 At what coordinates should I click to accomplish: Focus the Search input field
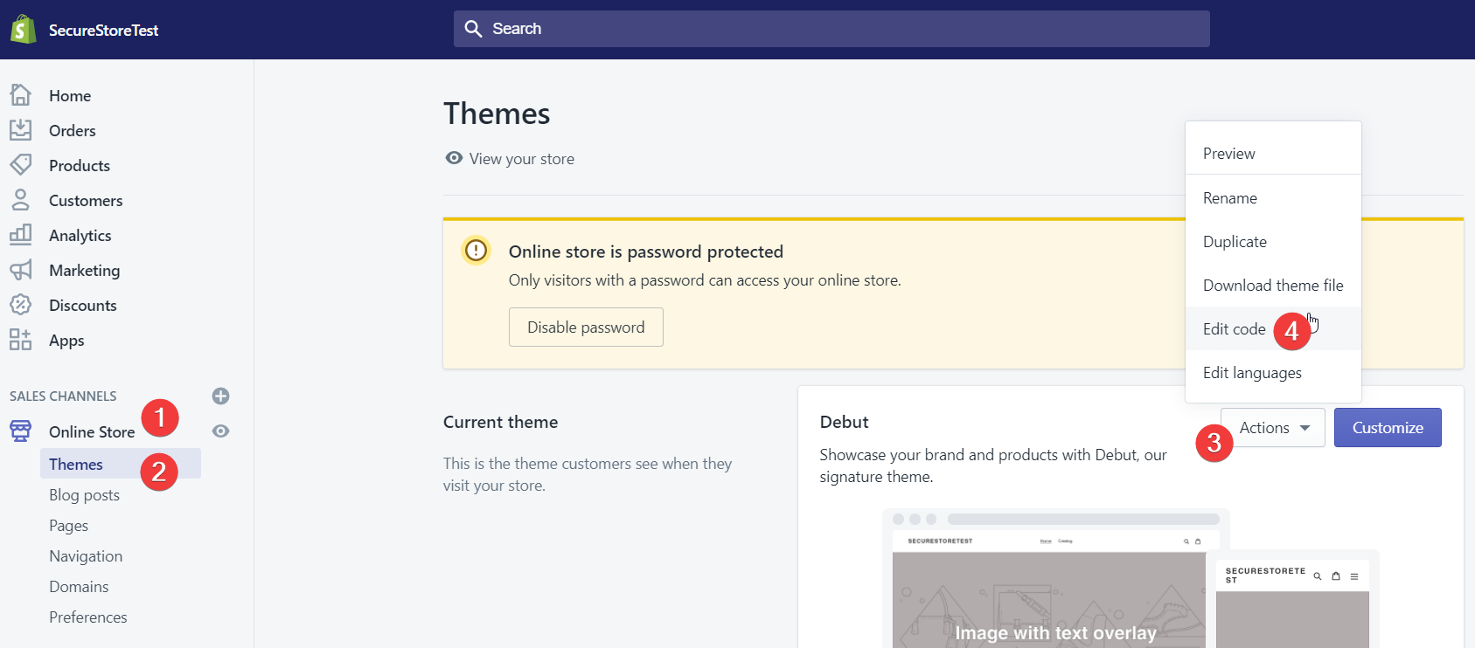pyautogui.click(x=831, y=29)
